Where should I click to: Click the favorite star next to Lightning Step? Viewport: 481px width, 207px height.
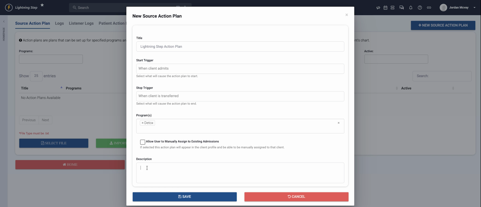pos(42,5)
